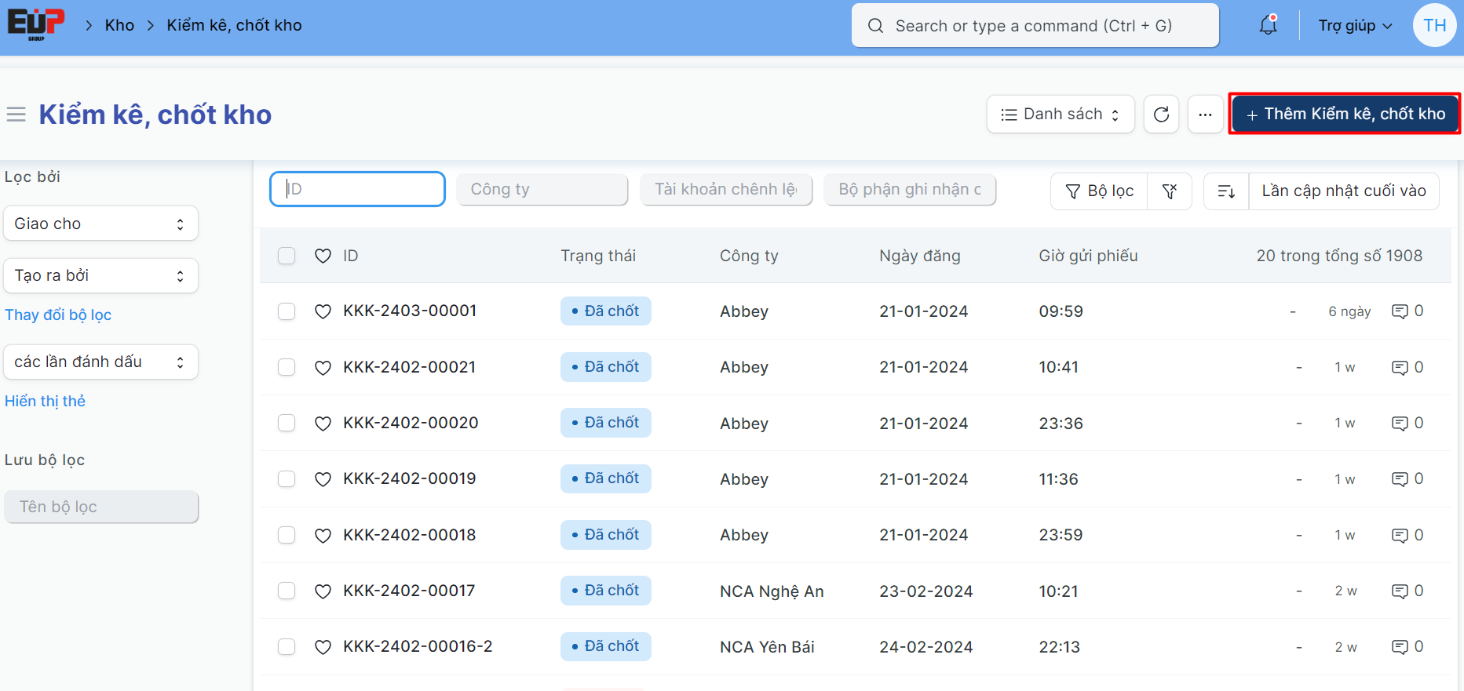Click Thêm Kiểm kê, chốt kho button

click(x=1345, y=115)
